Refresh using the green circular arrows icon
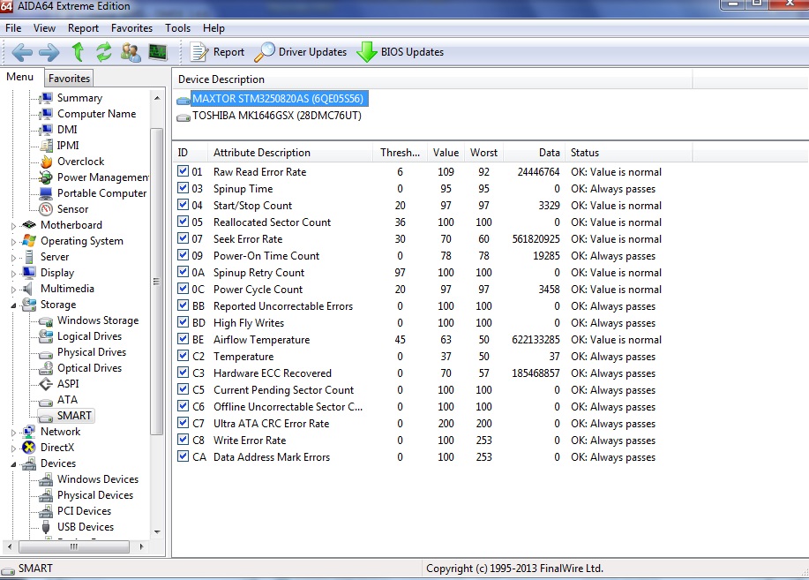The width and height of the screenshot is (809, 580). [104, 52]
